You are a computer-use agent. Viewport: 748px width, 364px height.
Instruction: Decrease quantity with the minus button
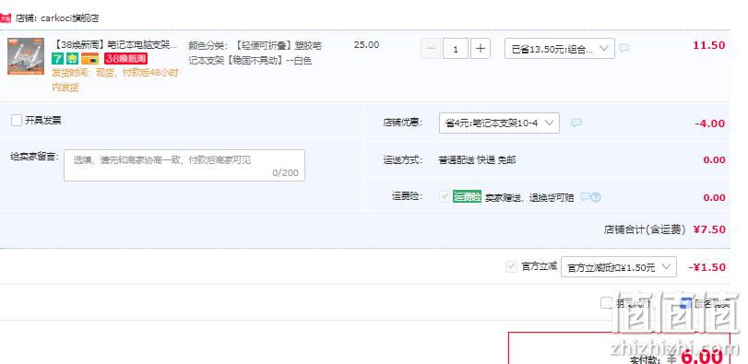431,49
